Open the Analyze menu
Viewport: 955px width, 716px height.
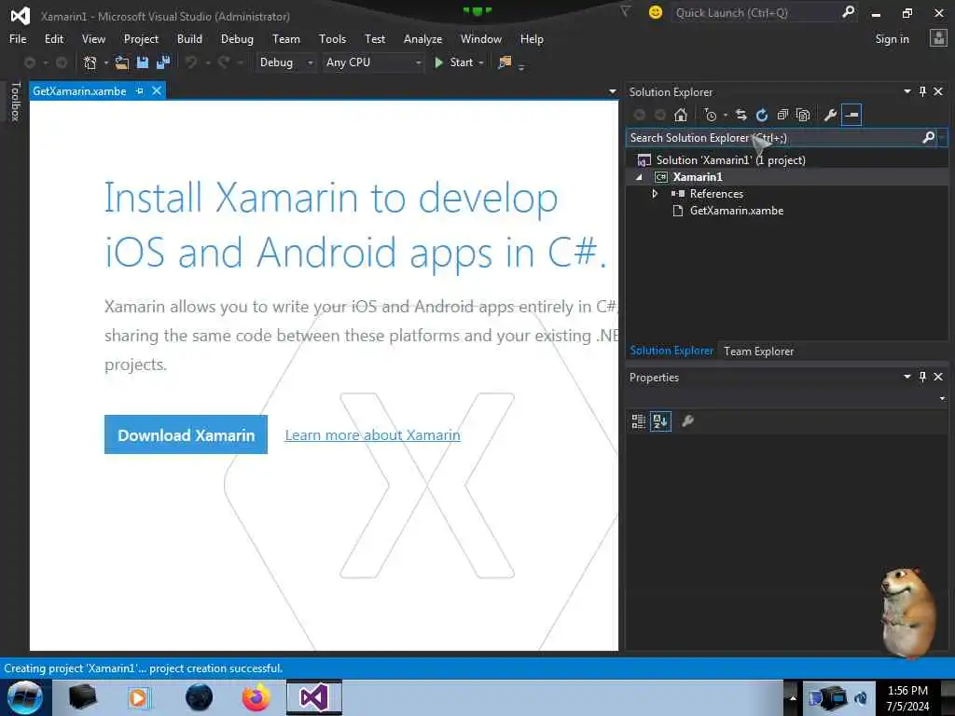tap(422, 39)
